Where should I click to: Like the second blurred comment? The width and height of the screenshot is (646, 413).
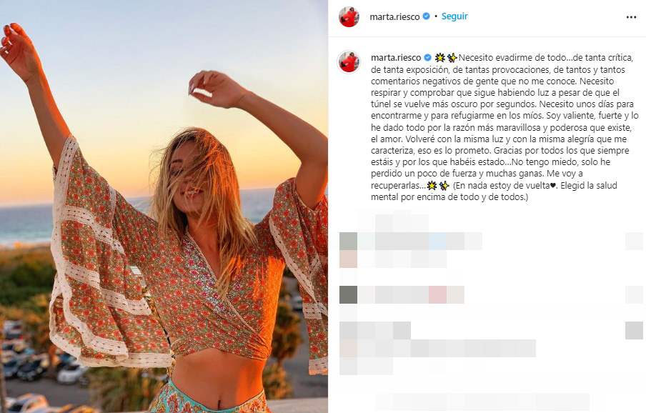click(634, 295)
